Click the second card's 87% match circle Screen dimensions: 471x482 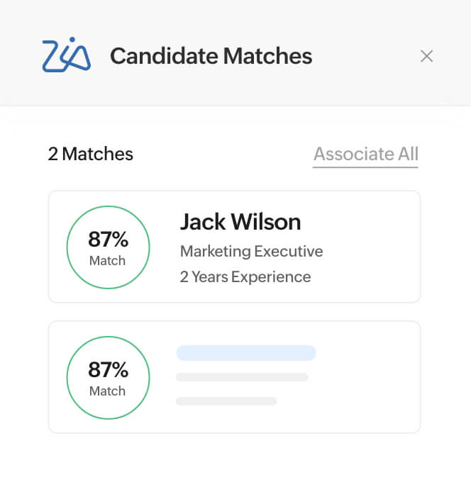(x=109, y=378)
